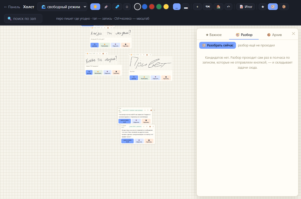301x199 pixels.
Task: Star the neurodrift note
Action: (x=145, y=110)
